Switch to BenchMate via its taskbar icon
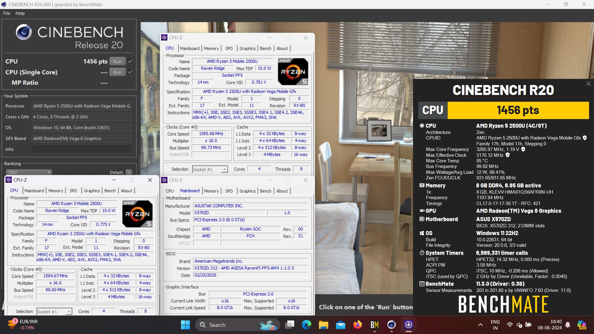This screenshot has width=594, height=334. click(375, 325)
